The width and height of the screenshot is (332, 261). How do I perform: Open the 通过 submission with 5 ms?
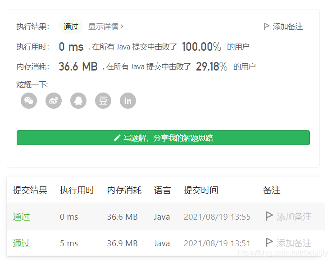(x=21, y=243)
